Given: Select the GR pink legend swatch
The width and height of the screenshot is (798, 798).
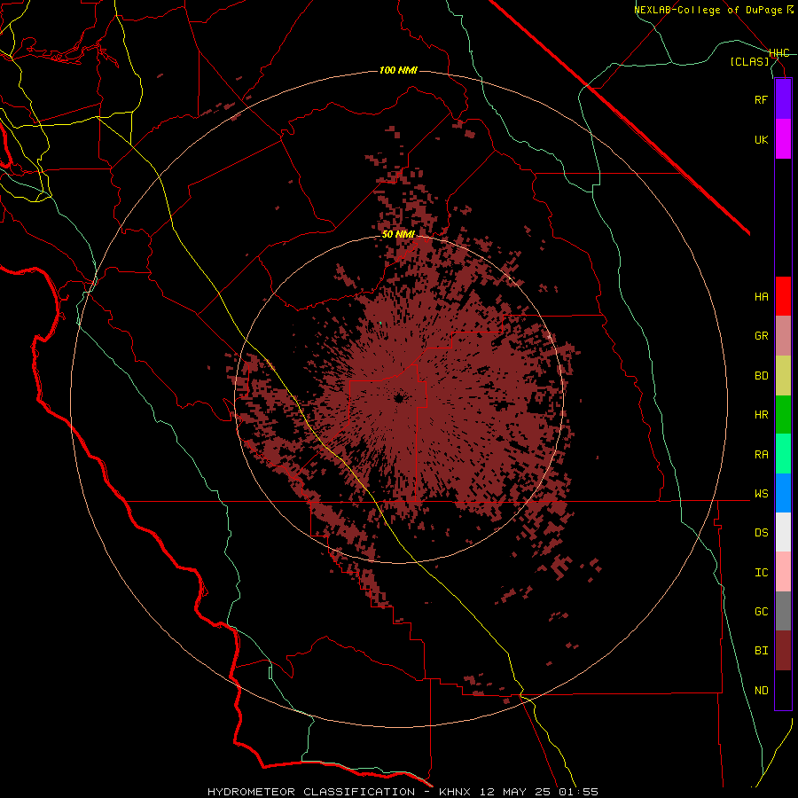Looking at the screenshot, I should (783, 336).
